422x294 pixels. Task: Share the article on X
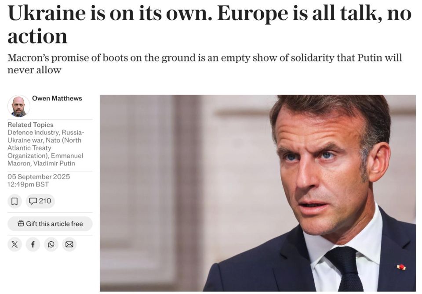(15, 244)
